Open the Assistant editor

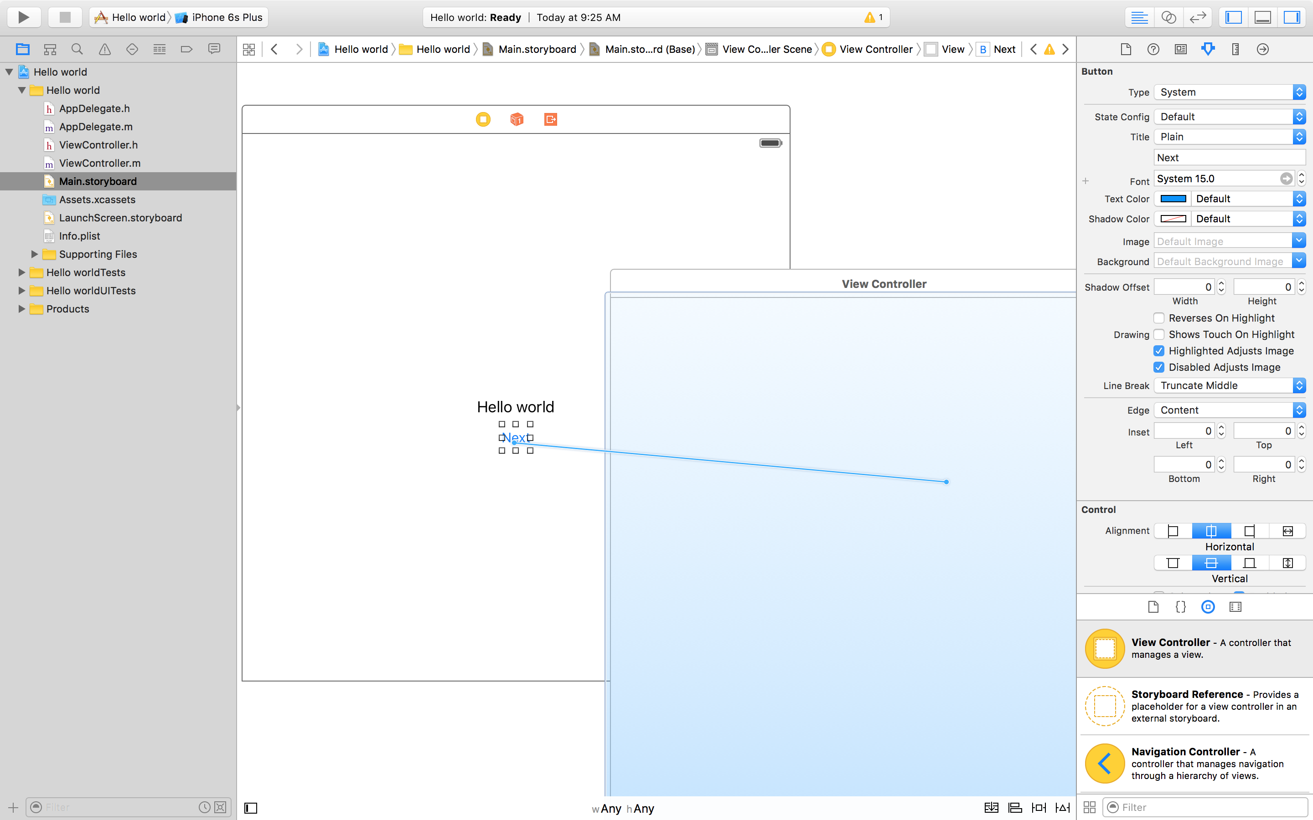(1168, 17)
